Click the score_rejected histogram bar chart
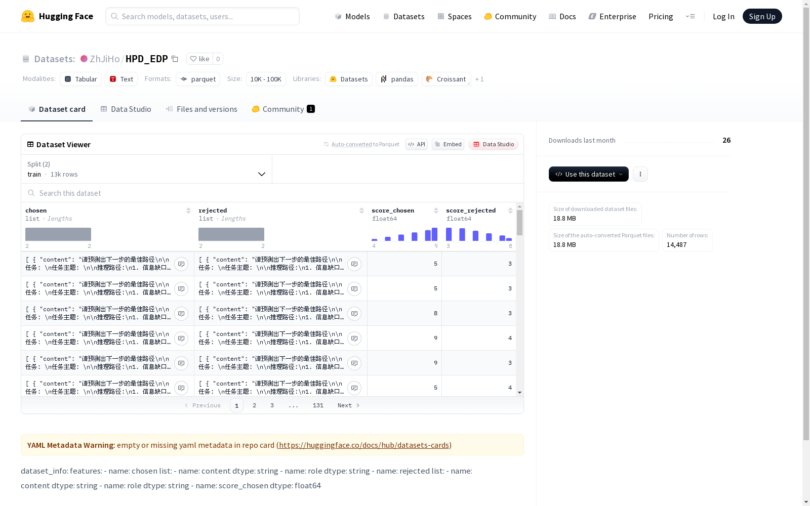 pyautogui.click(x=479, y=234)
